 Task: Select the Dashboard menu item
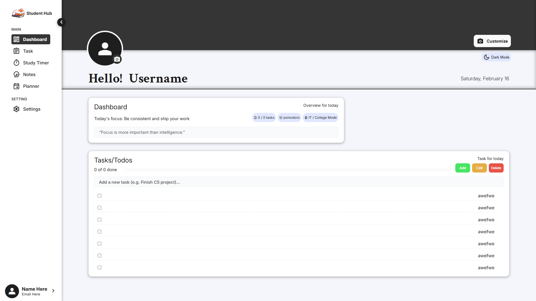click(x=31, y=39)
